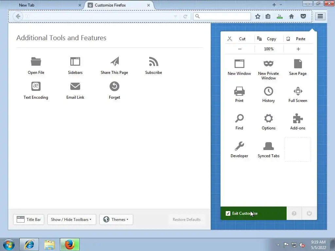Increase zoom with the plus button
This screenshot has width=335, height=251.
coord(298,49)
